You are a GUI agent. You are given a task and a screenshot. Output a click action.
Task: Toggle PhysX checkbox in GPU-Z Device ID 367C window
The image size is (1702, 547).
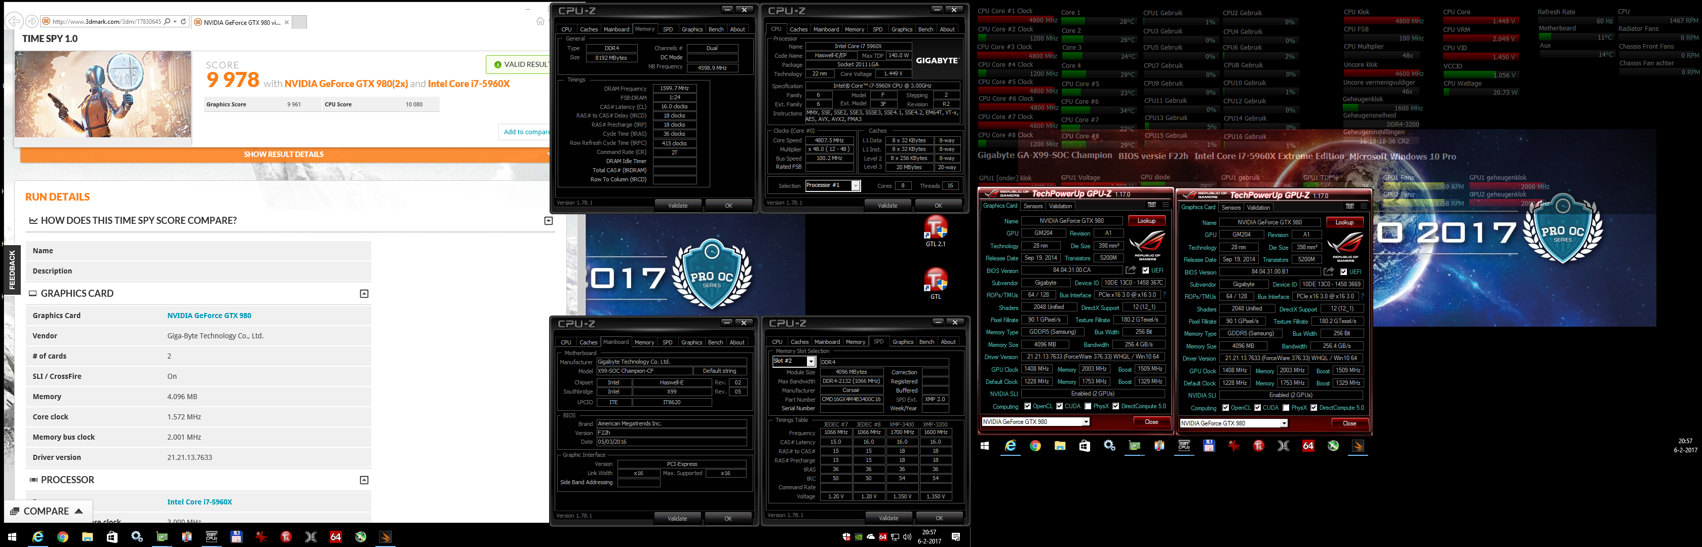(x=1088, y=406)
